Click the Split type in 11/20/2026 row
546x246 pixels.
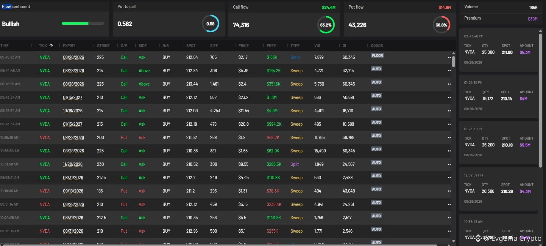[x=294, y=164]
